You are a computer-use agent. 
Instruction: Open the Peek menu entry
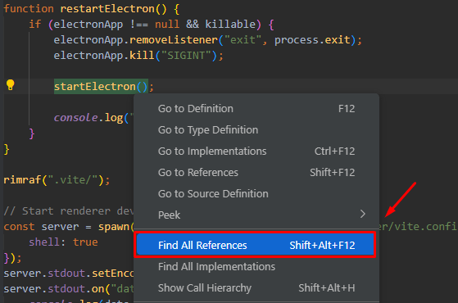pos(256,215)
